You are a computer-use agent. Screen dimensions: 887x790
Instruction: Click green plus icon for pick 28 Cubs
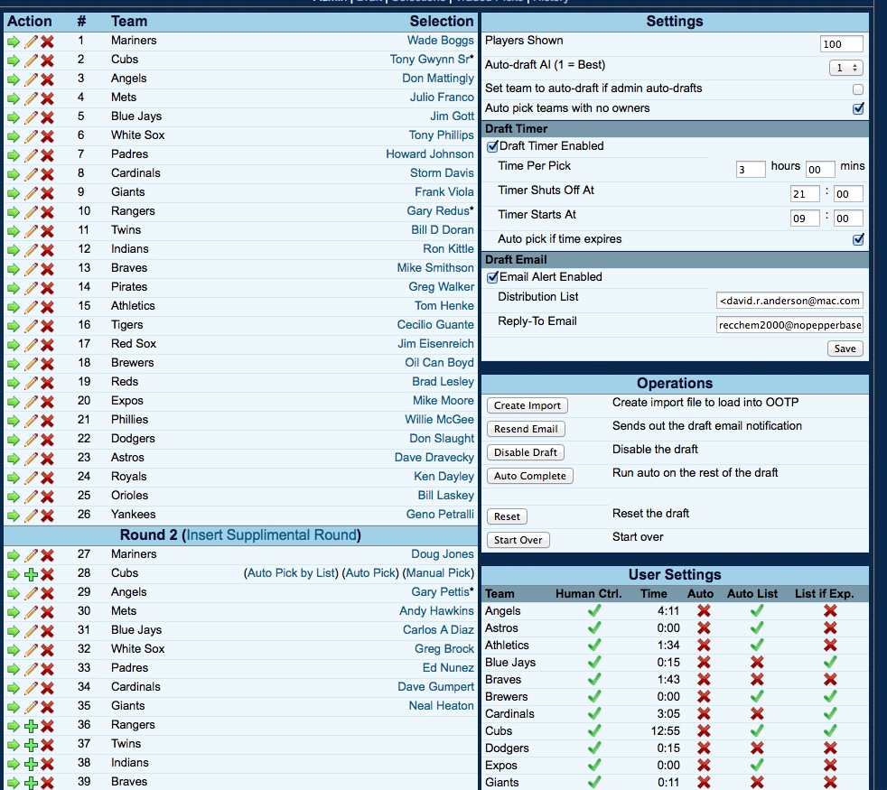click(31, 574)
